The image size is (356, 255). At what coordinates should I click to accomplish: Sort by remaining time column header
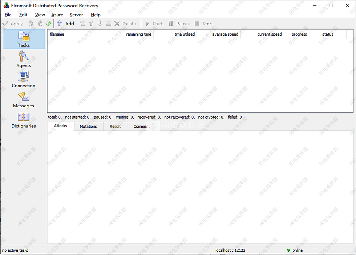click(x=132, y=34)
